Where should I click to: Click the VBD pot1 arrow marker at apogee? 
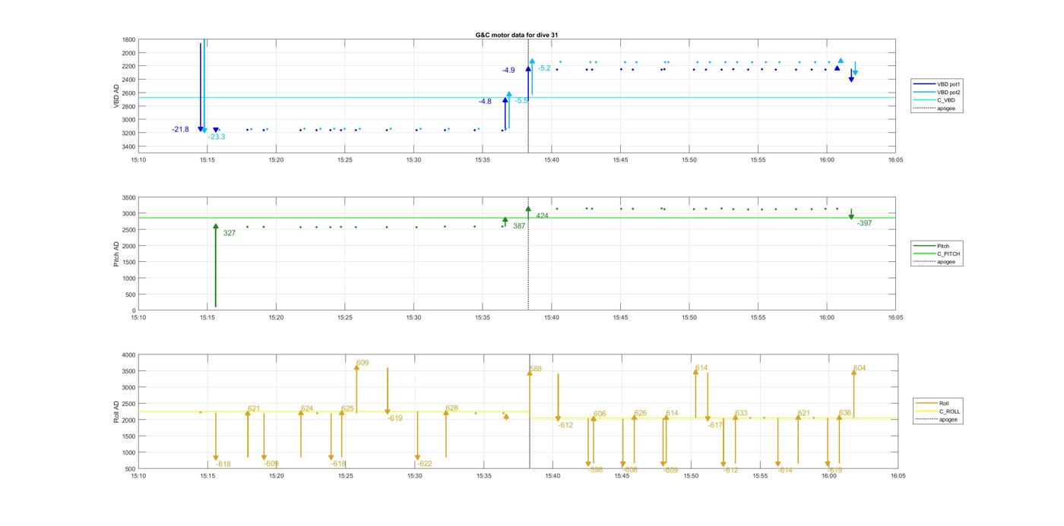[528, 69]
